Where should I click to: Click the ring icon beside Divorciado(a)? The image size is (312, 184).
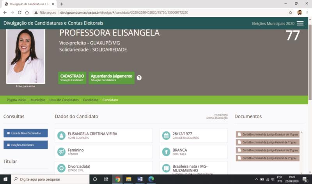(x=61, y=168)
